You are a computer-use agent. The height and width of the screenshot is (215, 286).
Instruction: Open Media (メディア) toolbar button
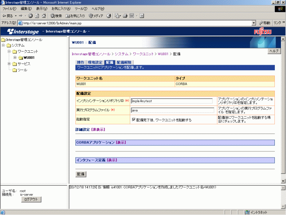point(96,16)
